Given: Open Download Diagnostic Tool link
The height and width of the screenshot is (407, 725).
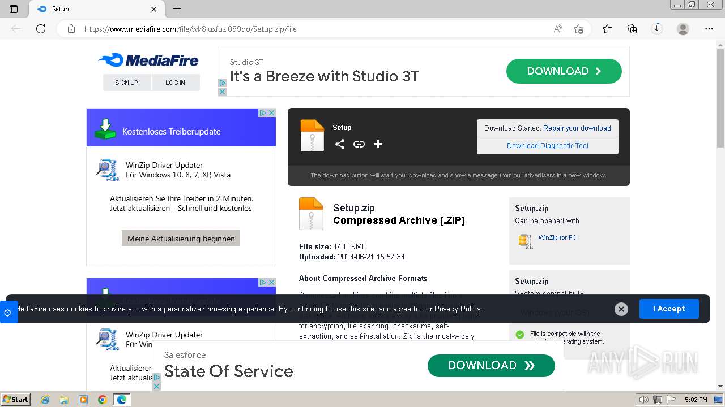Looking at the screenshot, I should click(548, 146).
